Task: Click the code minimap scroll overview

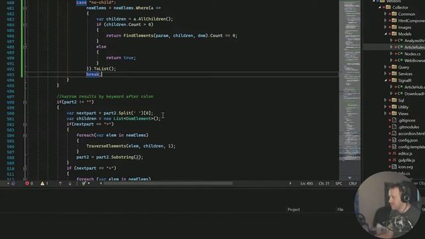Action: click(x=350, y=90)
